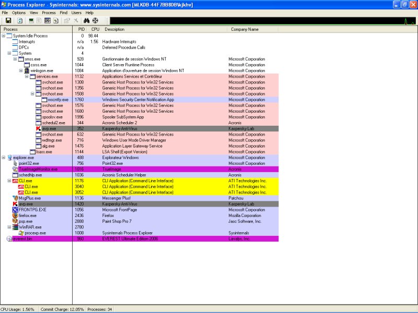Sort by the PID column header

pyautogui.click(x=79, y=29)
